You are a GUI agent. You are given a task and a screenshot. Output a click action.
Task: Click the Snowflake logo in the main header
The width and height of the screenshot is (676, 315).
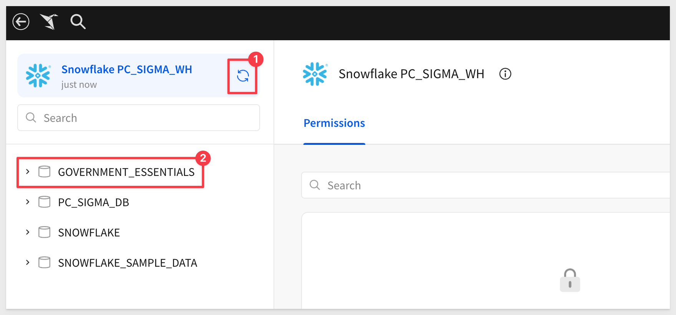point(315,74)
